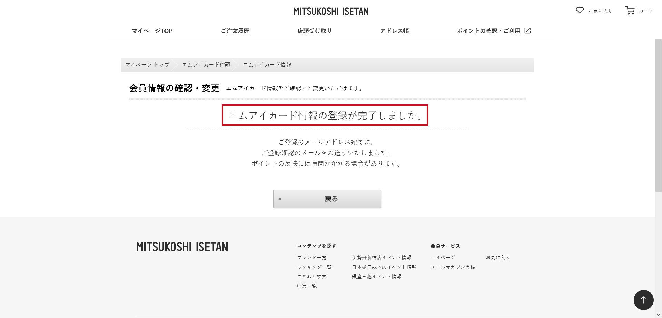Click the ポイントの反映には時間がかかる場合があります。 text
The image size is (662, 318).
click(x=327, y=163)
